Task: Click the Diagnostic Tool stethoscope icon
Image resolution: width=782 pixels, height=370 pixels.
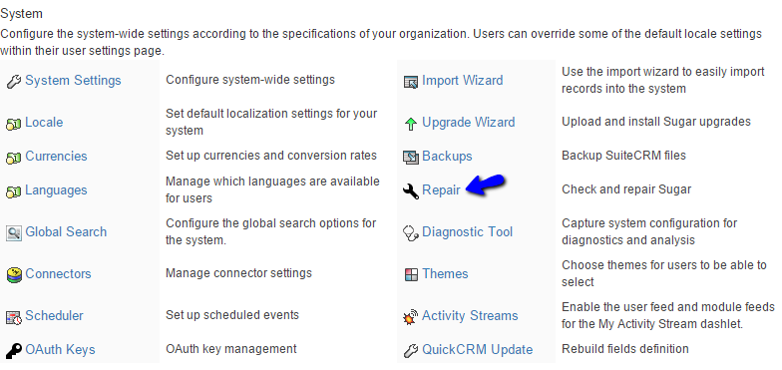Action: [411, 233]
